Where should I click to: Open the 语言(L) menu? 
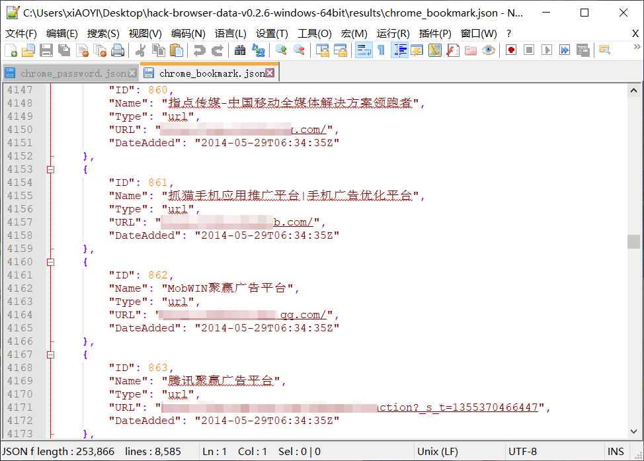230,34
